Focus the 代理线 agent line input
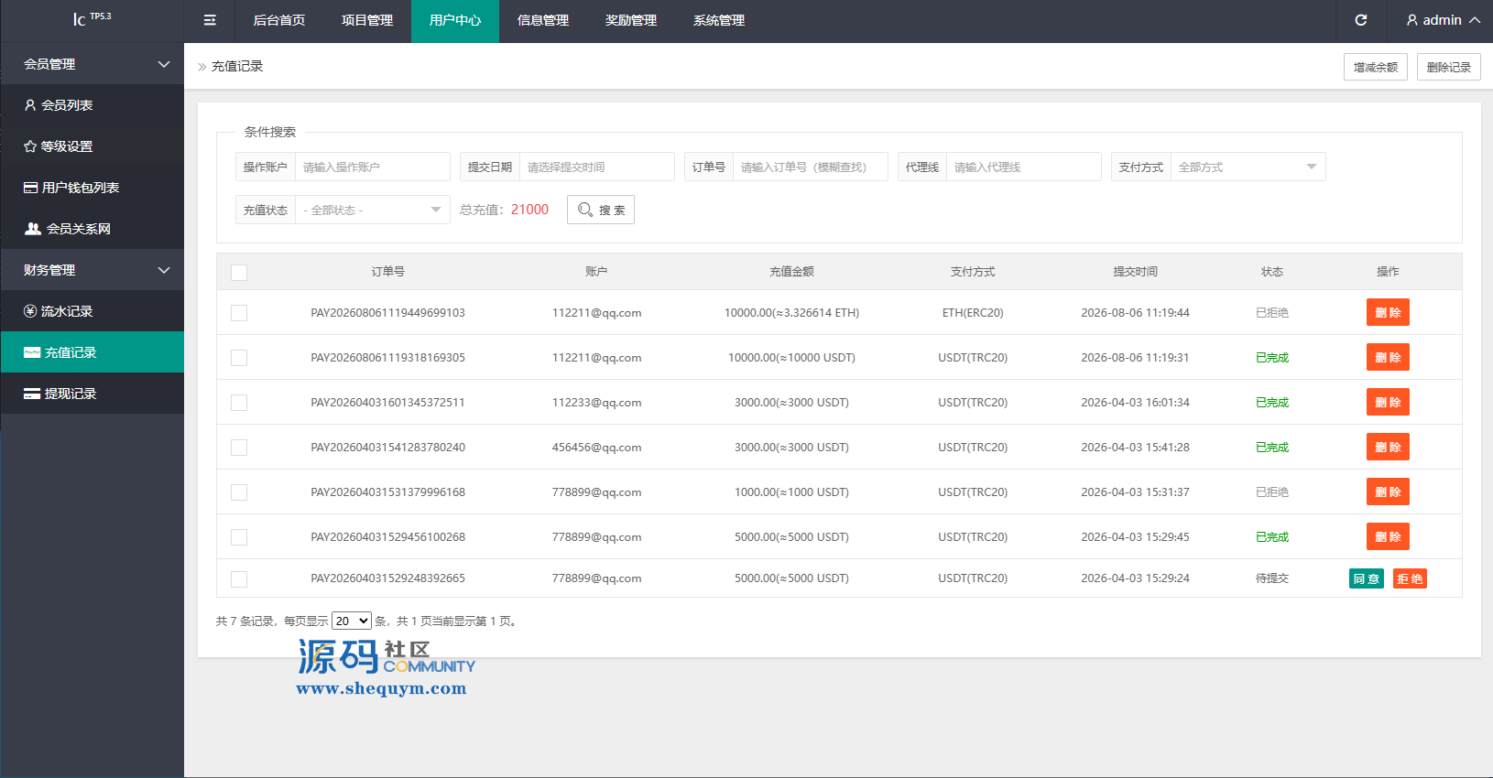This screenshot has height=778, width=1493. coord(1023,167)
